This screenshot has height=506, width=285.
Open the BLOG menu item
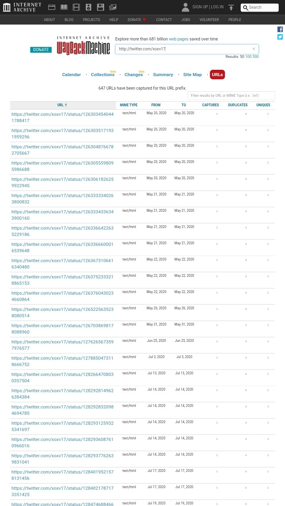(69, 19)
